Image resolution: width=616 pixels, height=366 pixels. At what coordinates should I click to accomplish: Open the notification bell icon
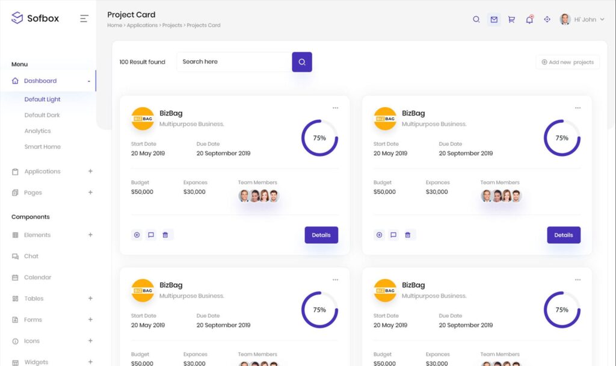[529, 19]
